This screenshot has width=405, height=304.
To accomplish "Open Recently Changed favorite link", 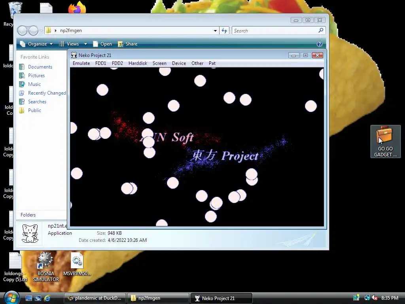I will (x=47, y=93).
